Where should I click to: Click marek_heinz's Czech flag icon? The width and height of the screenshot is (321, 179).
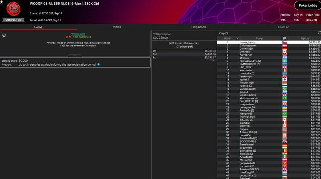tap(285, 42)
